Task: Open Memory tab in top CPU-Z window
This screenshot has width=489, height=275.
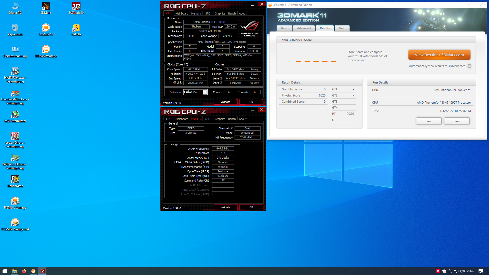Action: 196,13
